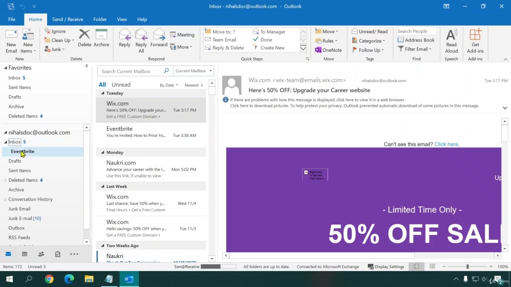Open the Junk Email folder

pos(19,209)
